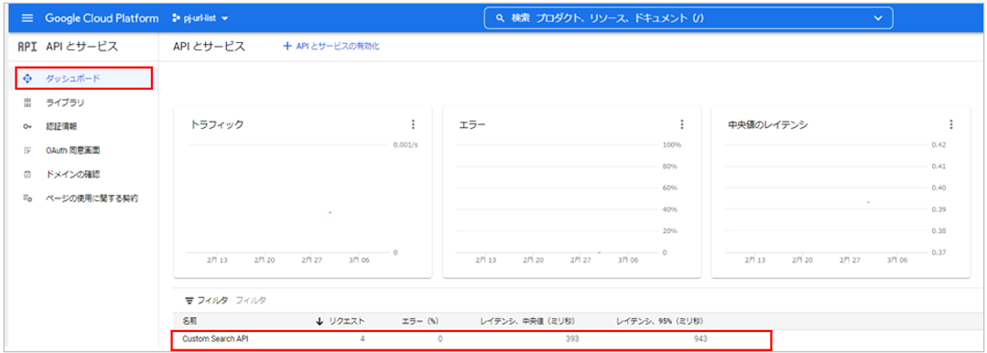This screenshot has width=987, height=353.
Task: Open the hamburger navigation menu
Action: (27, 18)
